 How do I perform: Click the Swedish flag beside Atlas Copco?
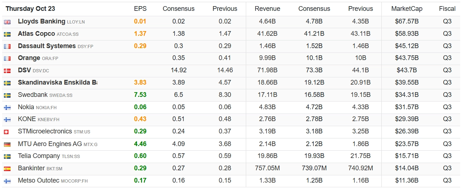tap(7, 34)
